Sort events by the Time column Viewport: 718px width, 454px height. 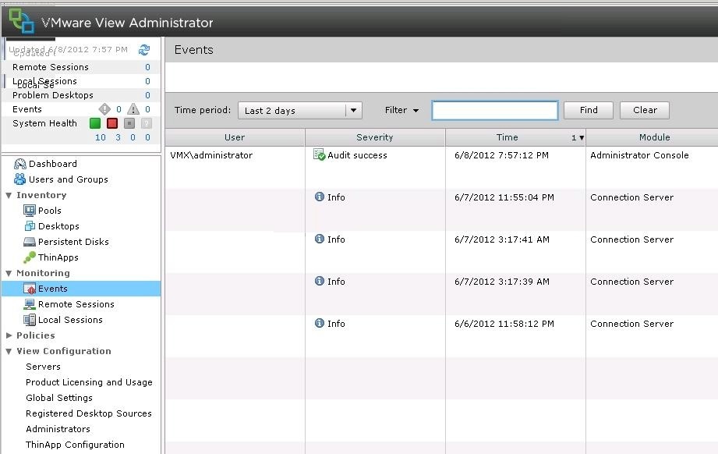pyautogui.click(x=515, y=137)
